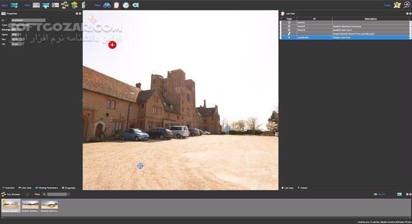This screenshot has height=224, width=412.
Task: Select the Node04 East Court hotspot row
Action: 345,30
